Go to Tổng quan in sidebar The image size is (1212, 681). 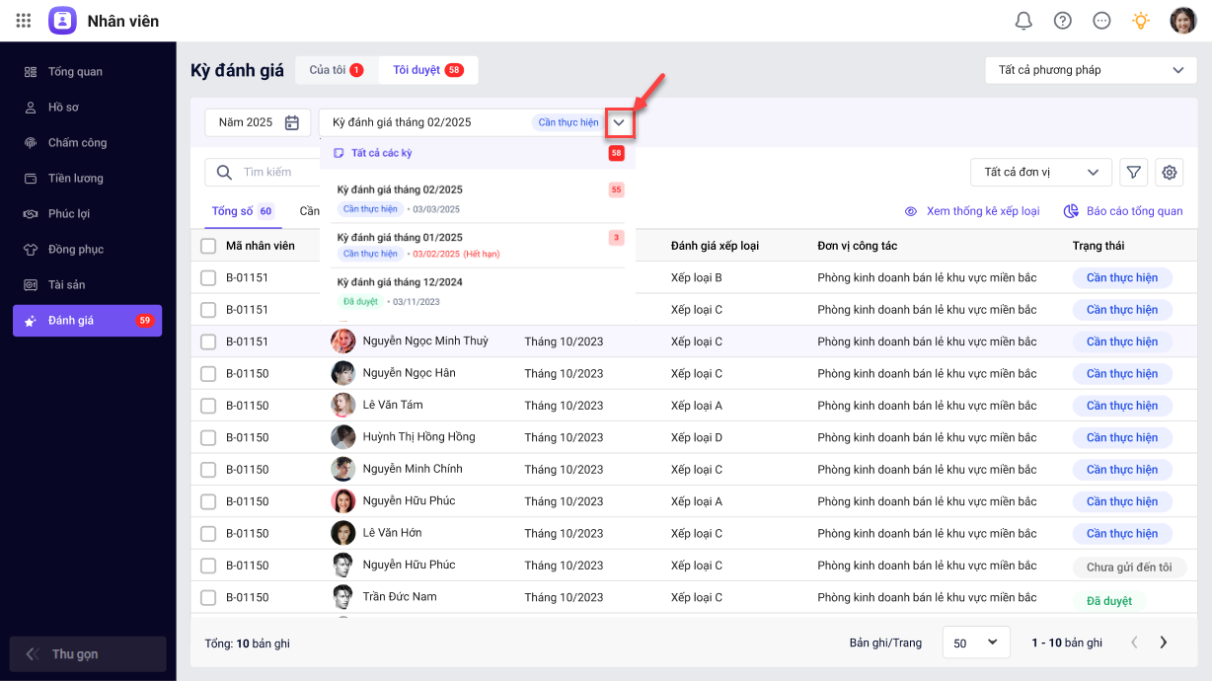[x=87, y=72]
